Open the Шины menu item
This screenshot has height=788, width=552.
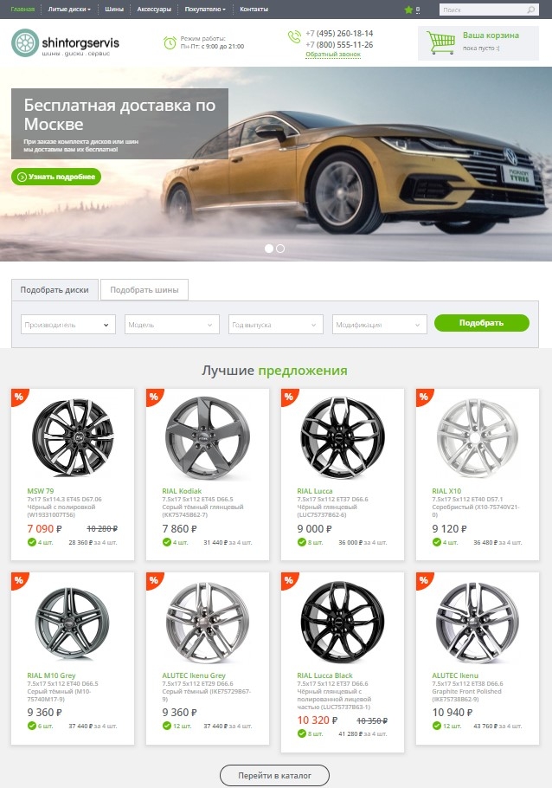point(114,9)
